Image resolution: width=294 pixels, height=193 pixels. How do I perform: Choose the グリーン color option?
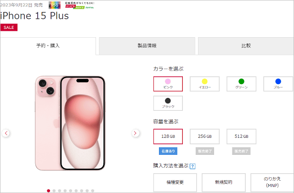(241, 84)
